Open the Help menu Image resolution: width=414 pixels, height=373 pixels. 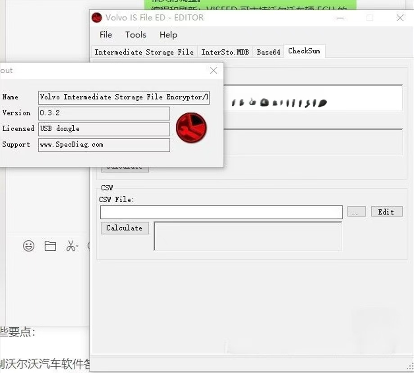tap(168, 35)
